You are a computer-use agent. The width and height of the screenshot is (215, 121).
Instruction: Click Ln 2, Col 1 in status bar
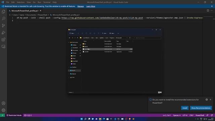pos(167,115)
